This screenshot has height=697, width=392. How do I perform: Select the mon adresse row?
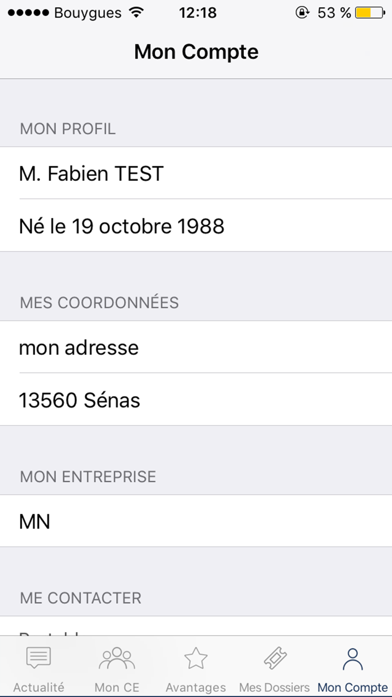click(196, 347)
